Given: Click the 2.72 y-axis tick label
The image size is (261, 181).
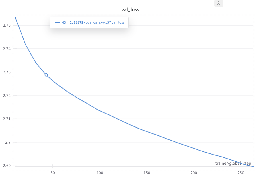Looking at the screenshot, I should point(7,96).
